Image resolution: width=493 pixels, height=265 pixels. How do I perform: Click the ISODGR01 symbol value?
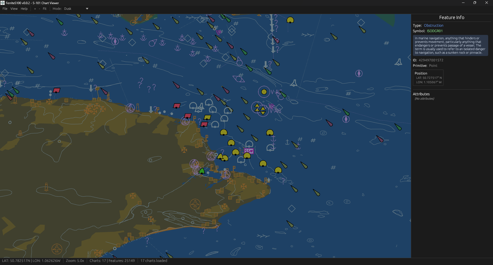(435, 31)
